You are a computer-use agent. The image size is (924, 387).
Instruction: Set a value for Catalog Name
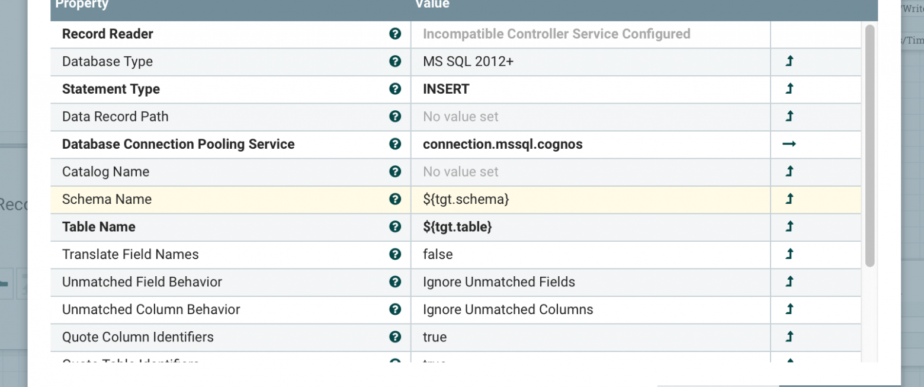point(591,172)
